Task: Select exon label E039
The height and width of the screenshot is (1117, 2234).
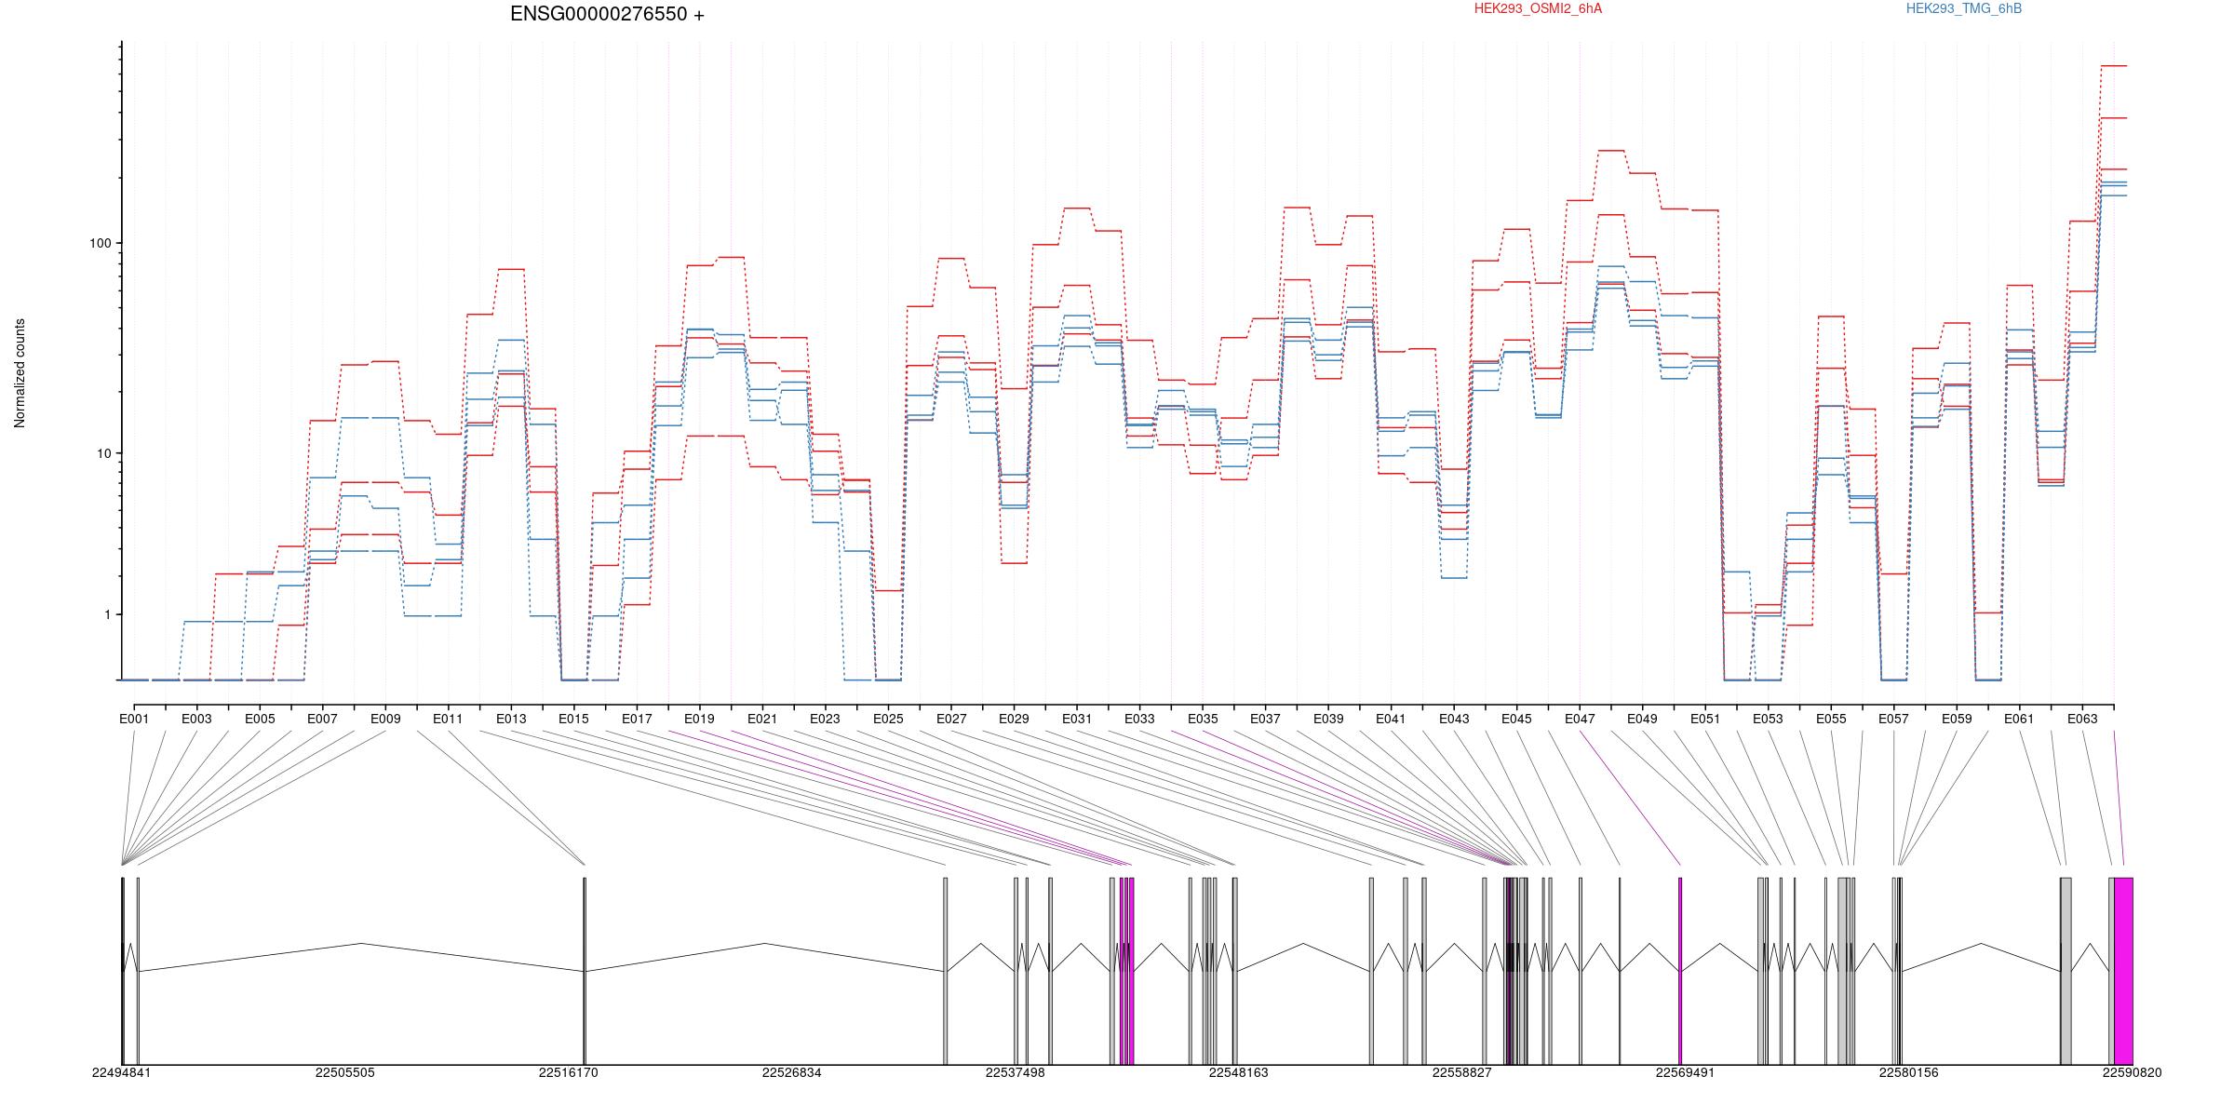Action: (1328, 719)
